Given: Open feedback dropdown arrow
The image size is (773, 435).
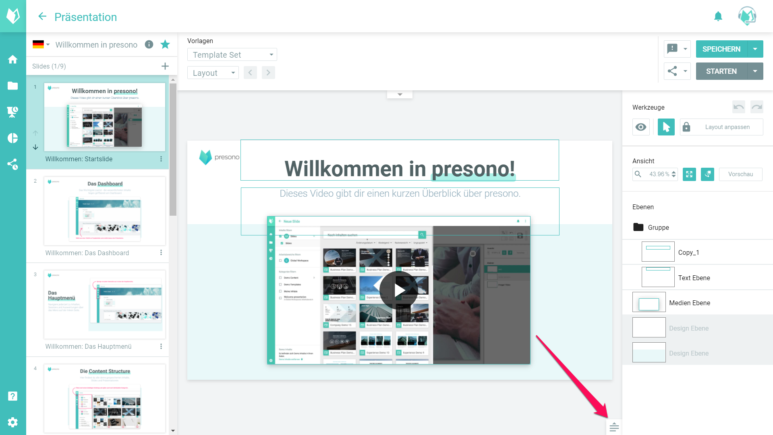Looking at the screenshot, I should (685, 49).
